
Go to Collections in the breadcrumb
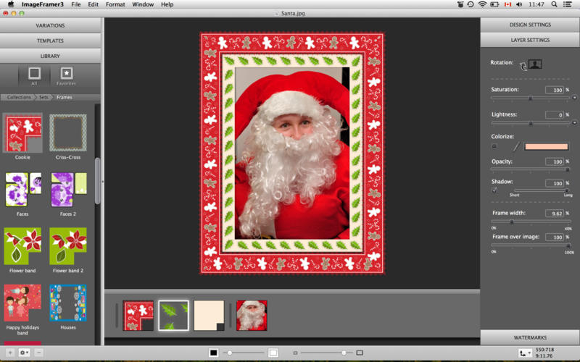[20, 97]
